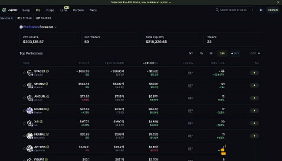Open the settings icon beside Connect
Screen dimensions: 282x161
point(261,10)
